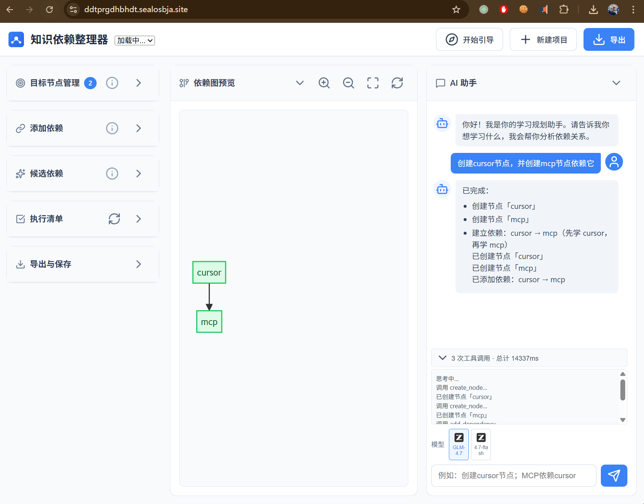Click the 新建项目 button
This screenshot has width=644, height=504.
[543, 39]
